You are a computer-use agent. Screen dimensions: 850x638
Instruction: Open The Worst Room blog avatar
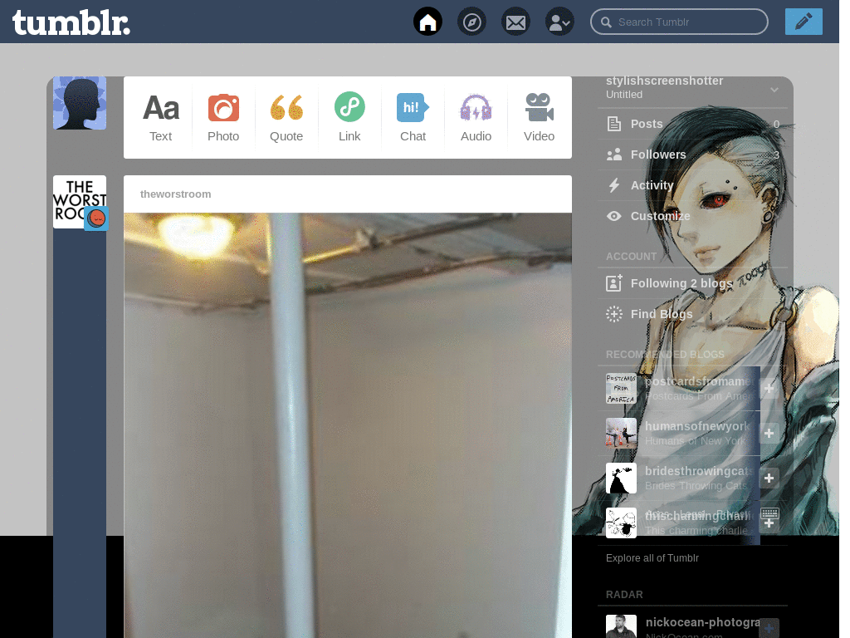pos(80,202)
